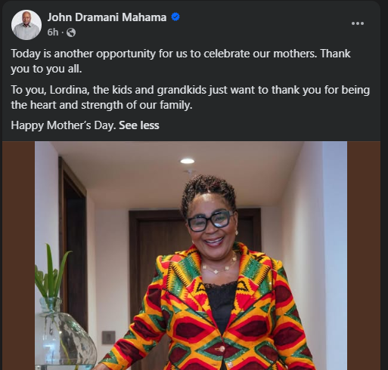Click the paragraph starting "To you, Lordina"
Viewport: 388px width, 370px height.
click(191, 97)
